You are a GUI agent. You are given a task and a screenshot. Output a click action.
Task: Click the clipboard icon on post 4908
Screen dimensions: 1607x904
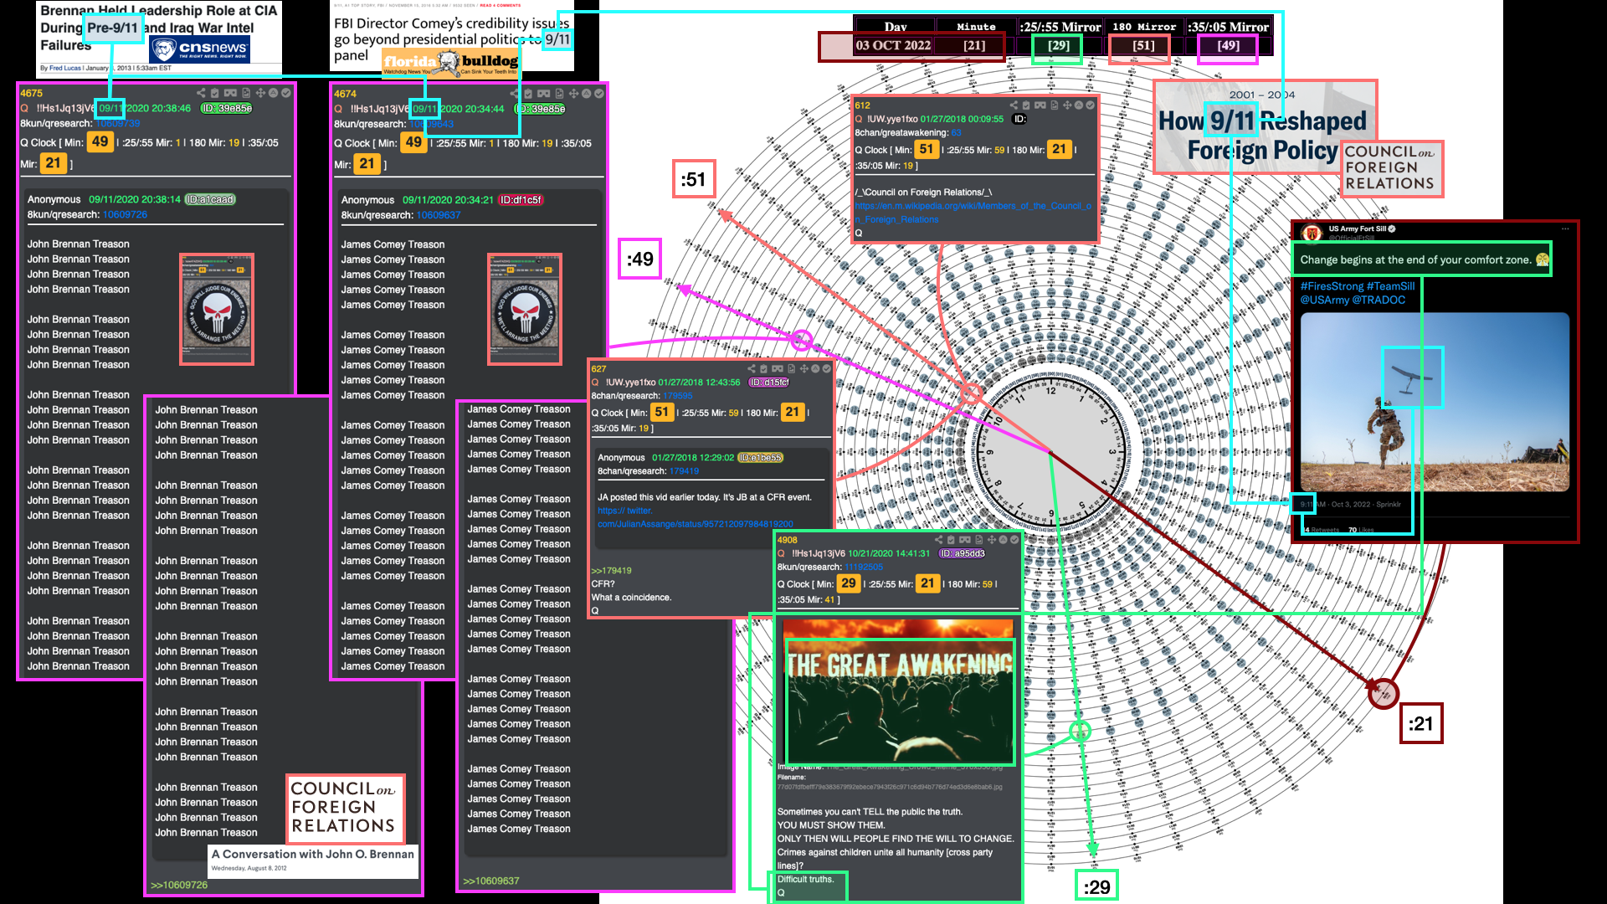click(x=951, y=540)
